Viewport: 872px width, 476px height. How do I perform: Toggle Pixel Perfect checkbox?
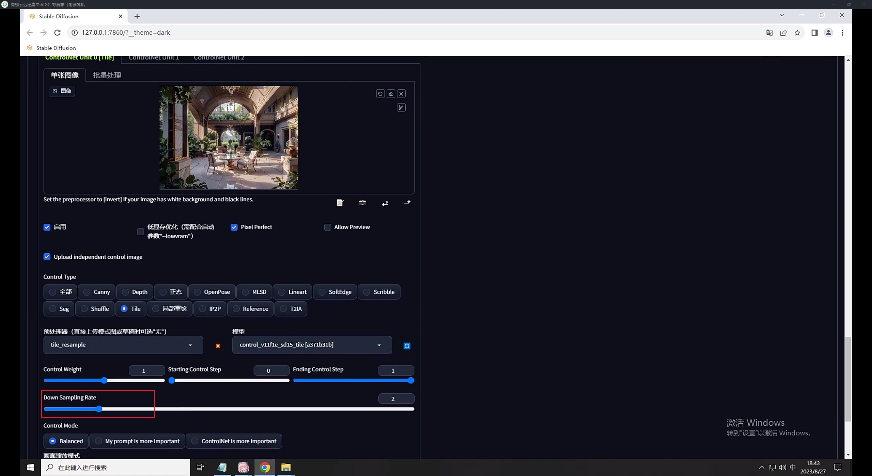click(234, 227)
